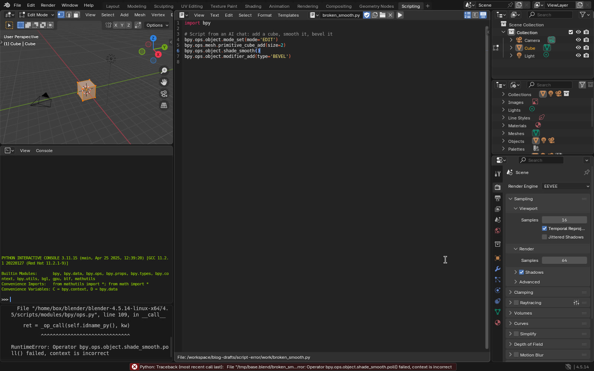594x371 pixels.
Task: Toggle line numbers in the text editor
Action: click(x=467, y=15)
